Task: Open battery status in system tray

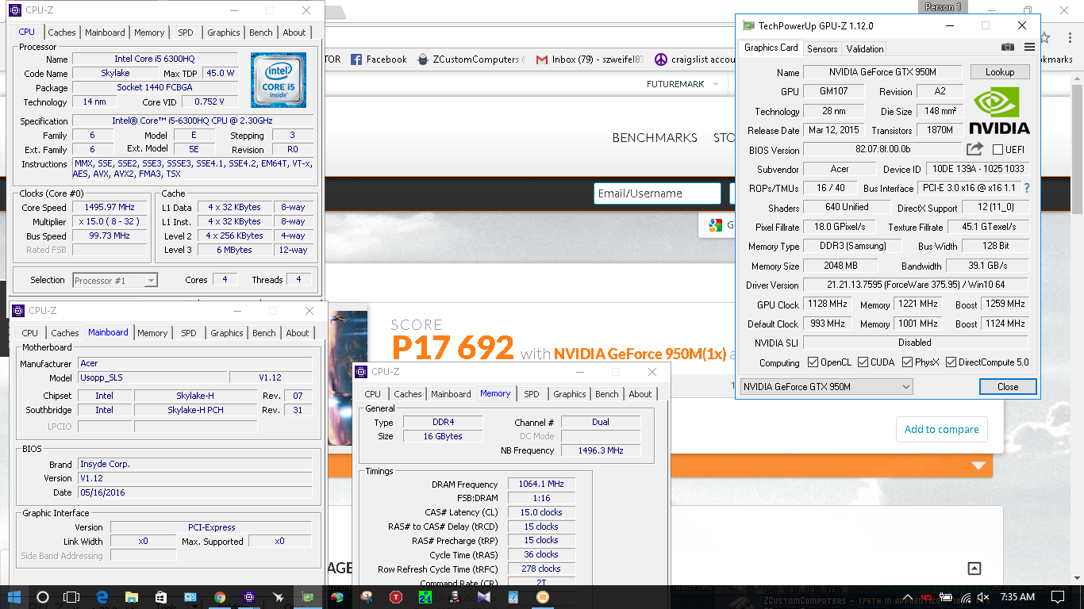Action: [x=946, y=597]
